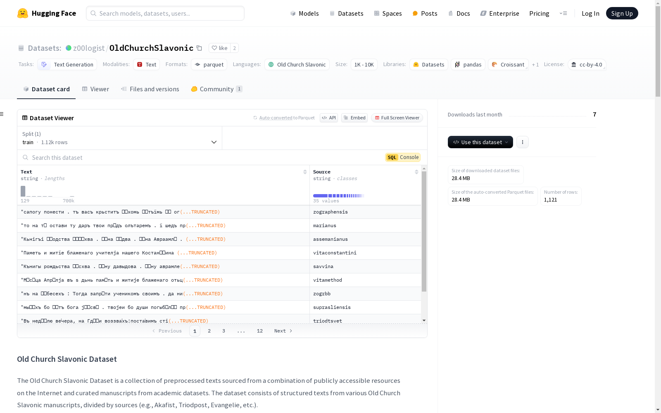Open the z00logist user profile link
Viewport: 661px width, 413px height.
pos(89,48)
